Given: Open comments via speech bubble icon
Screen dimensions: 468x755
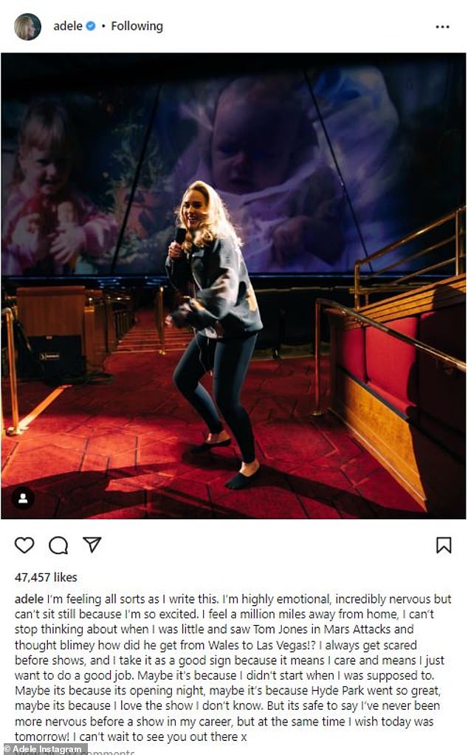Looking at the screenshot, I should pos(58,545).
